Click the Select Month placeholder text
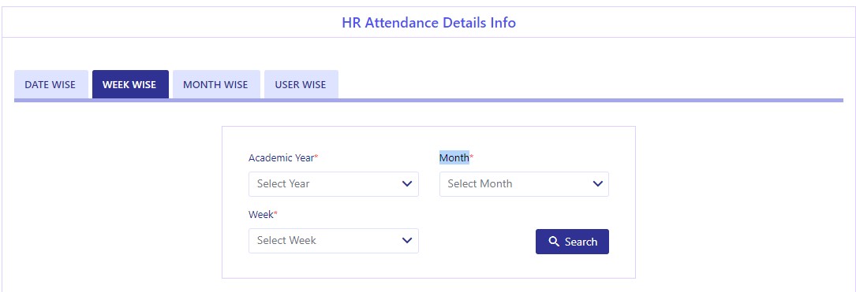This screenshot has height=292, width=856. point(480,183)
